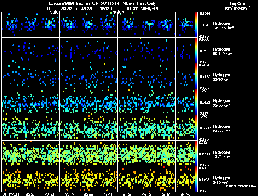
Task: Click the 'Hydrogen 149-227 keV' row label
Action: coord(223,26)
